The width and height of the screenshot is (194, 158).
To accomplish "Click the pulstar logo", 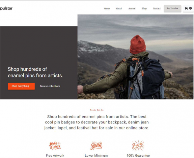I will coord(6,9).
